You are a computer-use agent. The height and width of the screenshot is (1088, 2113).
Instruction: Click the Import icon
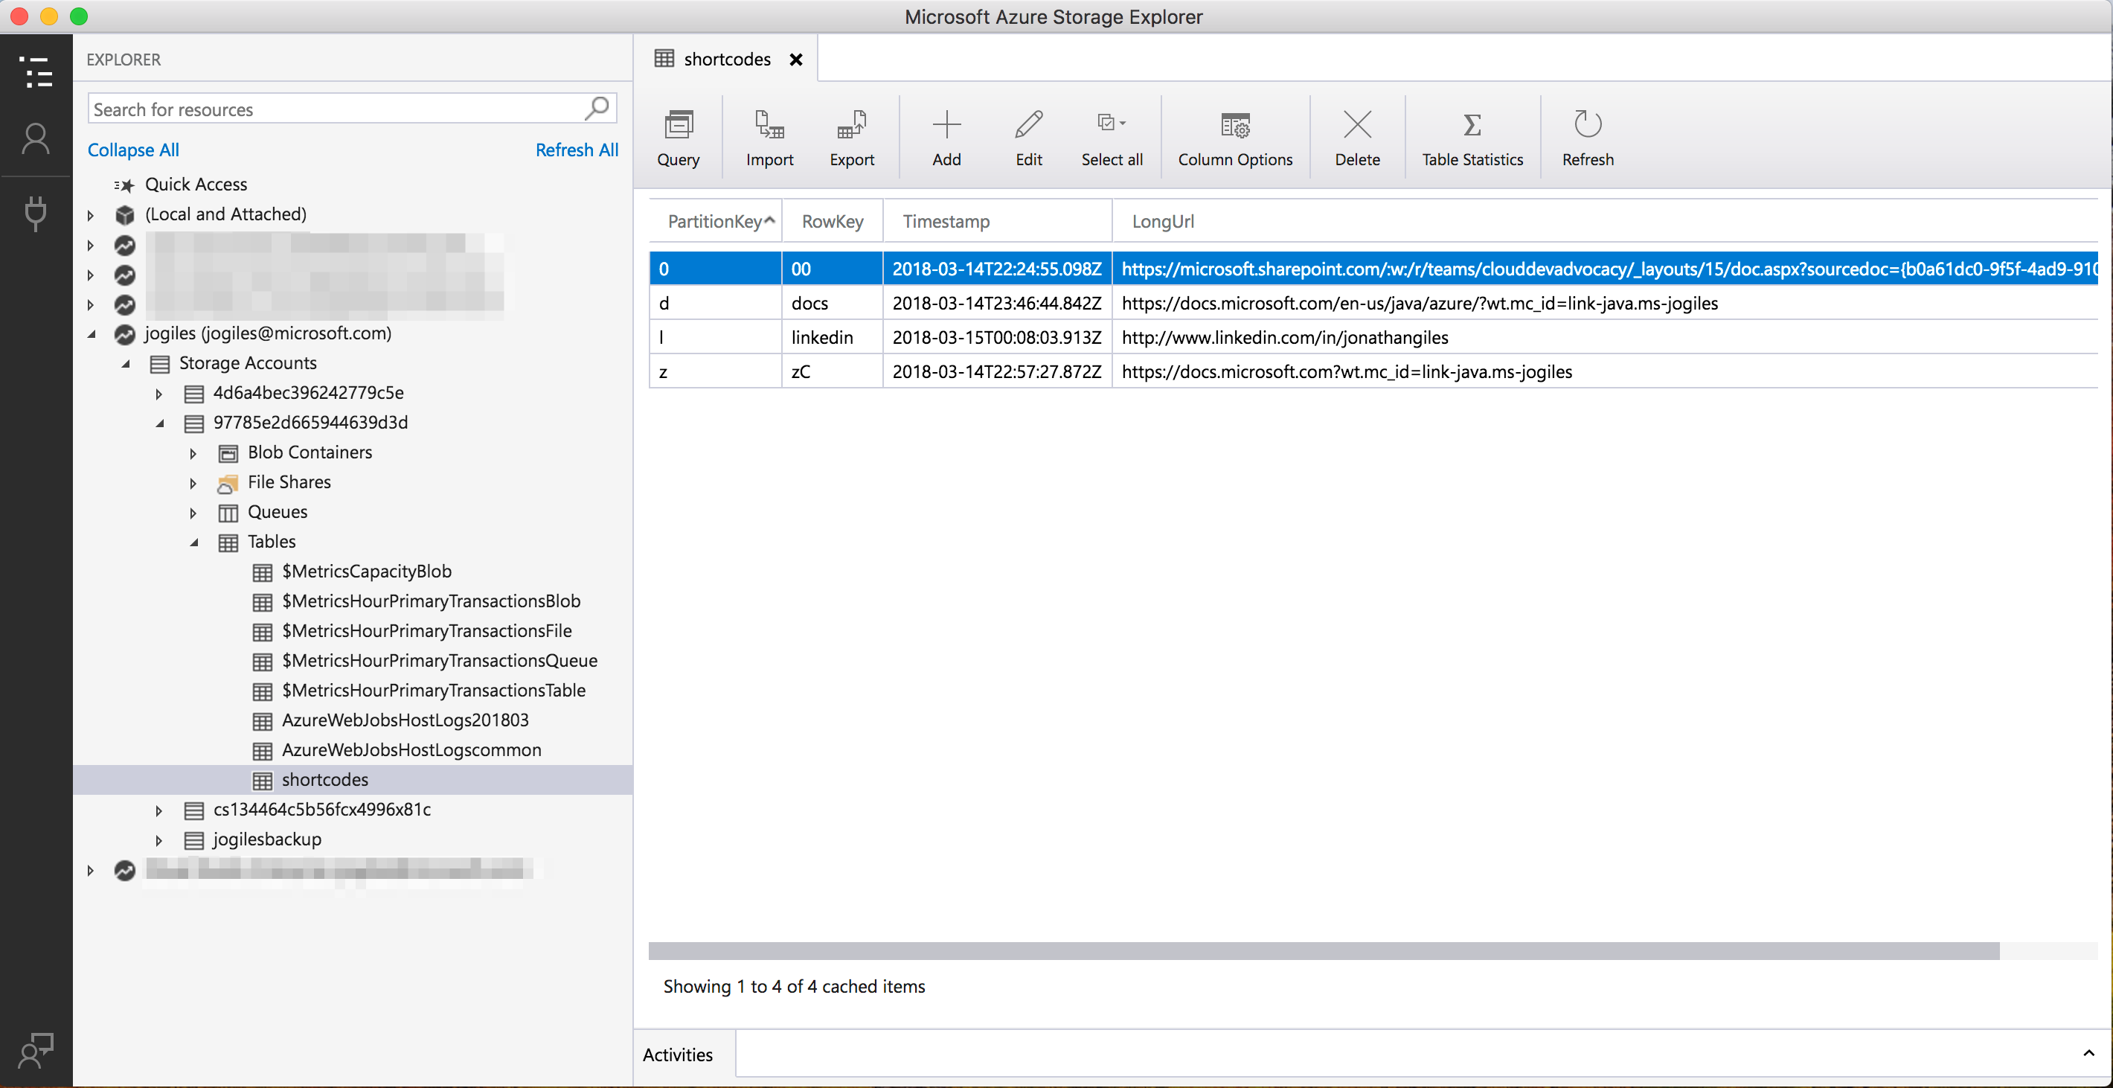[x=769, y=125]
